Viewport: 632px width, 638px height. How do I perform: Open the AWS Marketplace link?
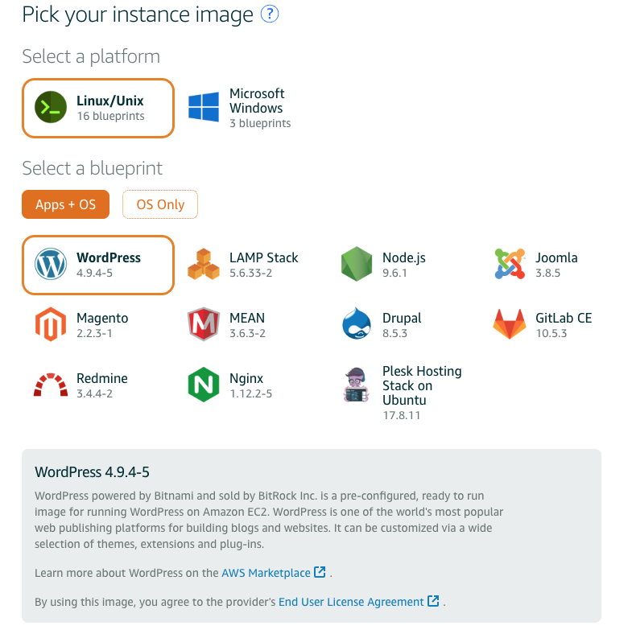(x=266, y=573)
